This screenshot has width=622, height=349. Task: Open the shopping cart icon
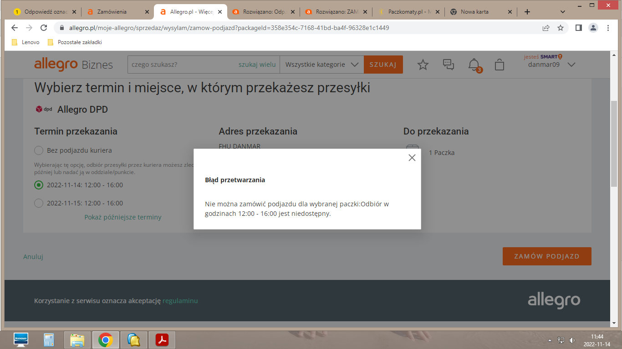pyautogui.click(x=500, y=65)
